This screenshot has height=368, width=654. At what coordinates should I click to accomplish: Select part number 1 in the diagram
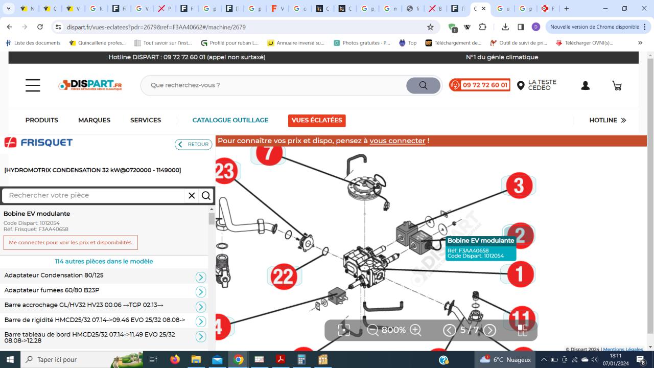pos(520,273)
